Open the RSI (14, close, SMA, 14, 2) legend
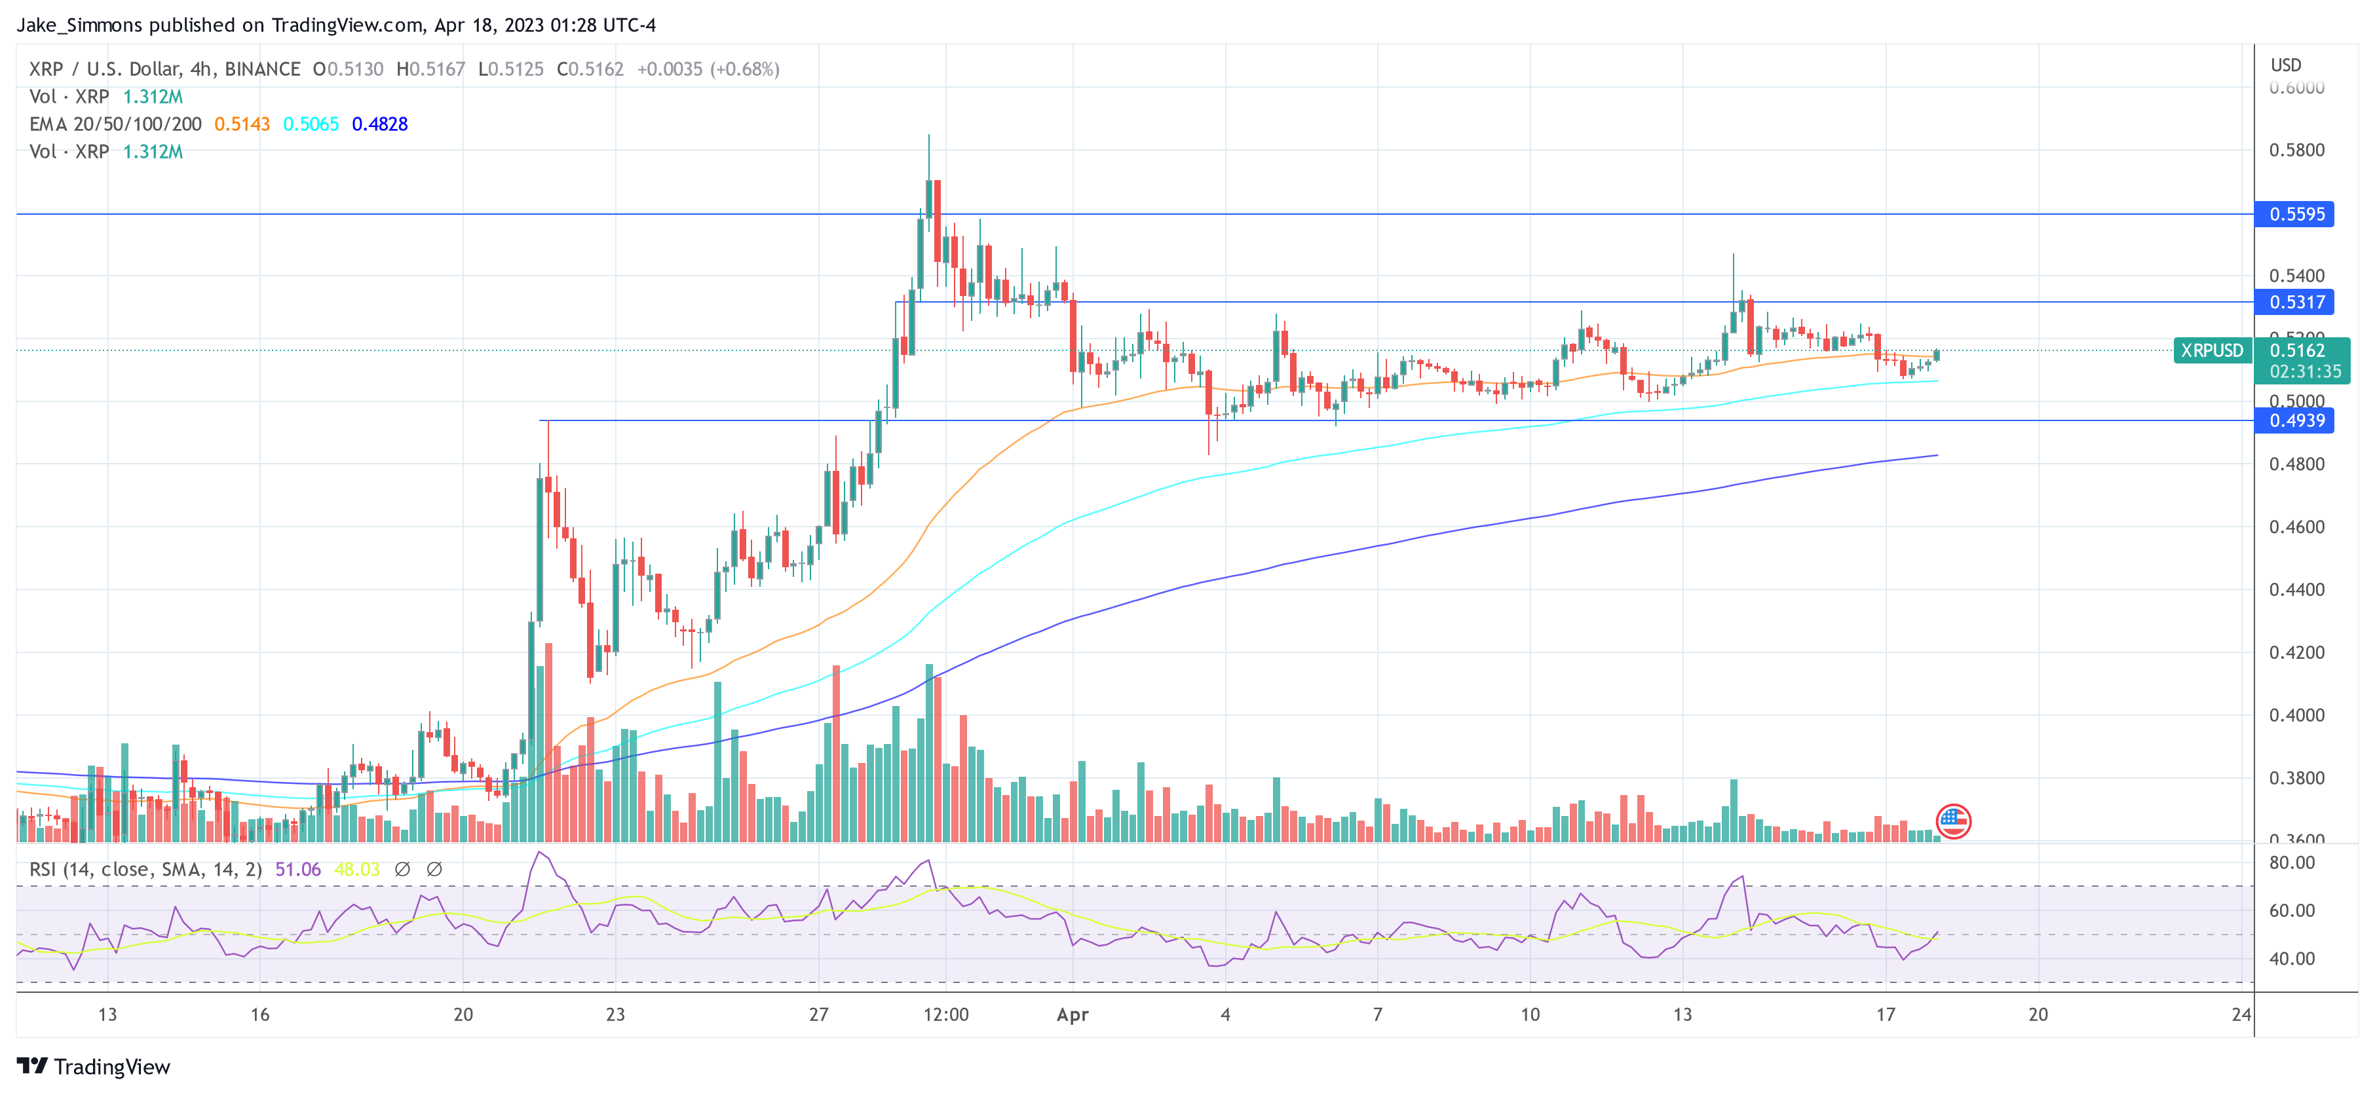2375x1095 pixels. [145, 869]
